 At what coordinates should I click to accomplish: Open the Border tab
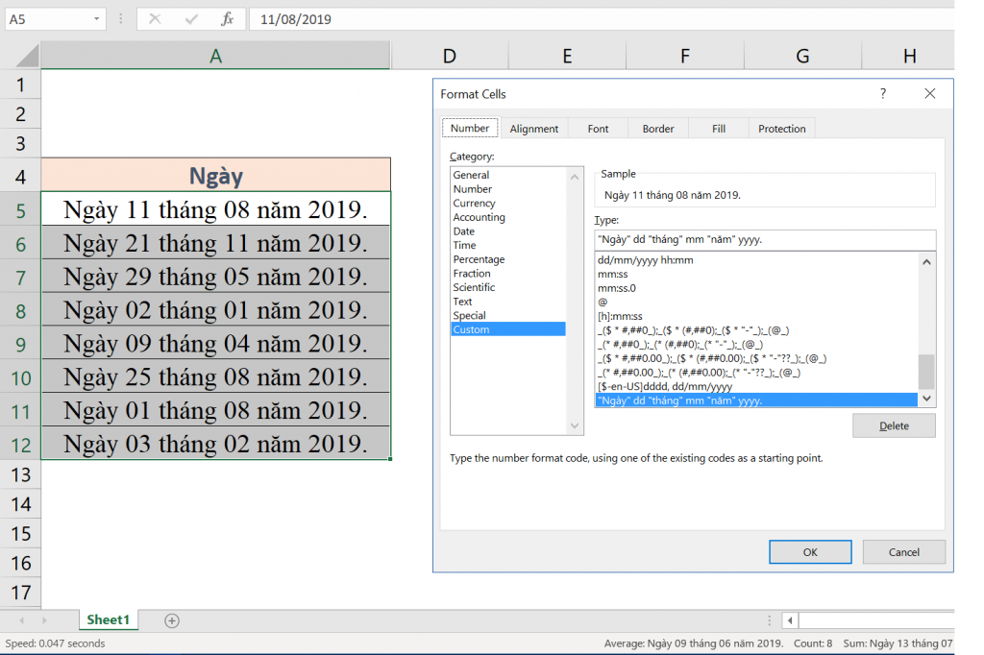(x=658, y=129)
